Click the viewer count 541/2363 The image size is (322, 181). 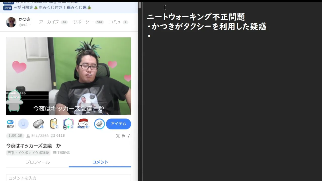pyautogui.click(x=37, y=136)
